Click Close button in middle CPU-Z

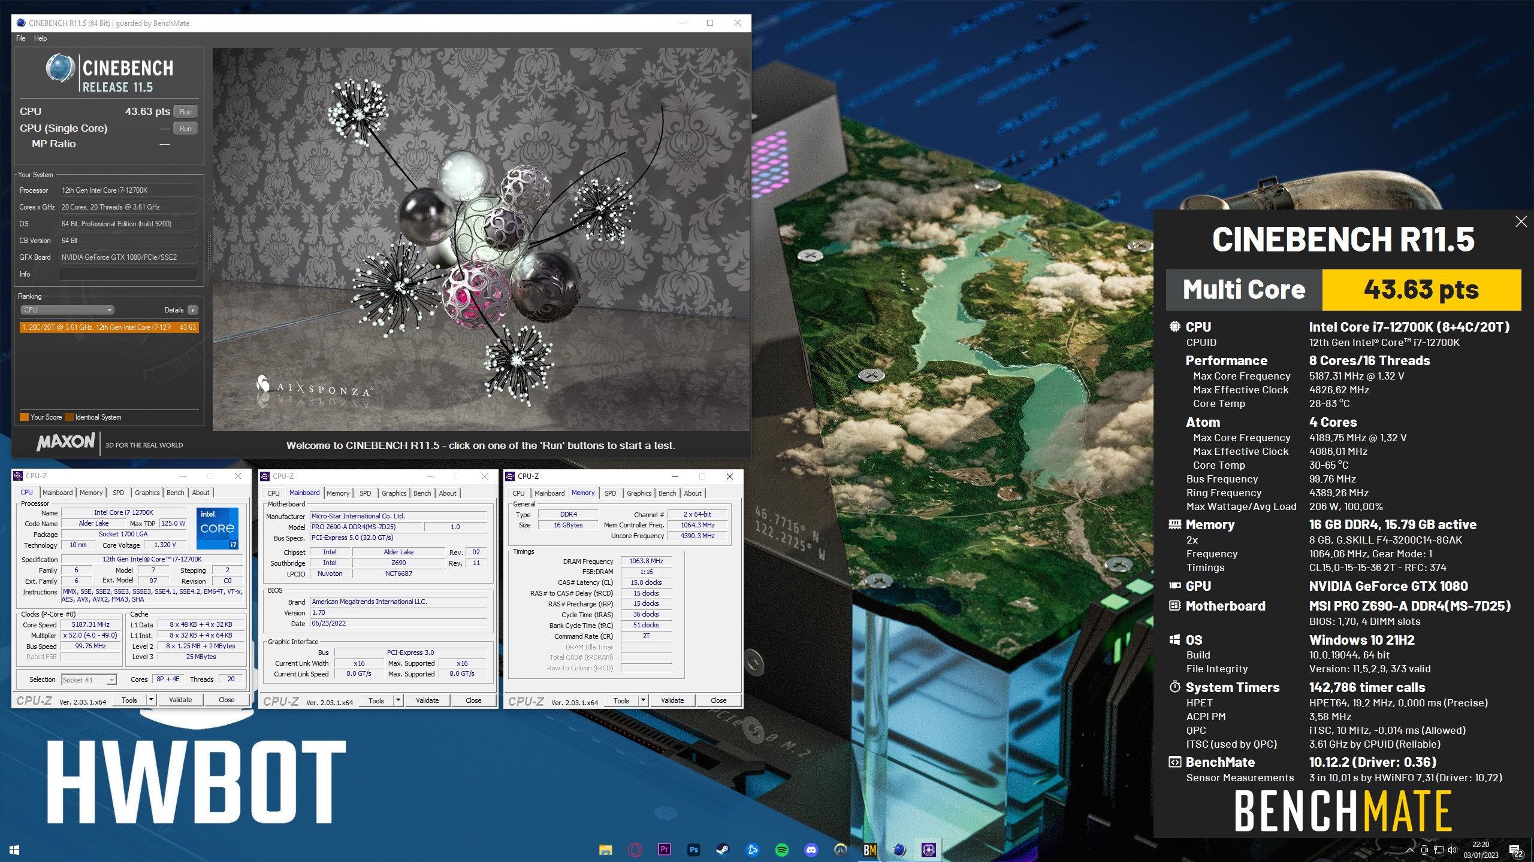point(473,700)
